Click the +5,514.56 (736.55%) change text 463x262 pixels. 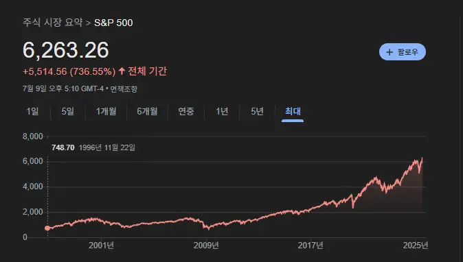point(69,71)
